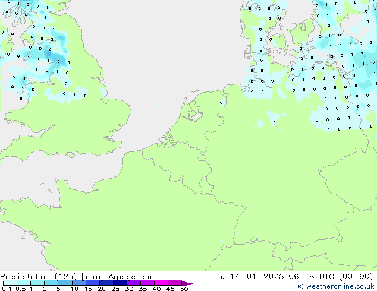Click the 25–30 mm dark blue legend box

[120, 283]
